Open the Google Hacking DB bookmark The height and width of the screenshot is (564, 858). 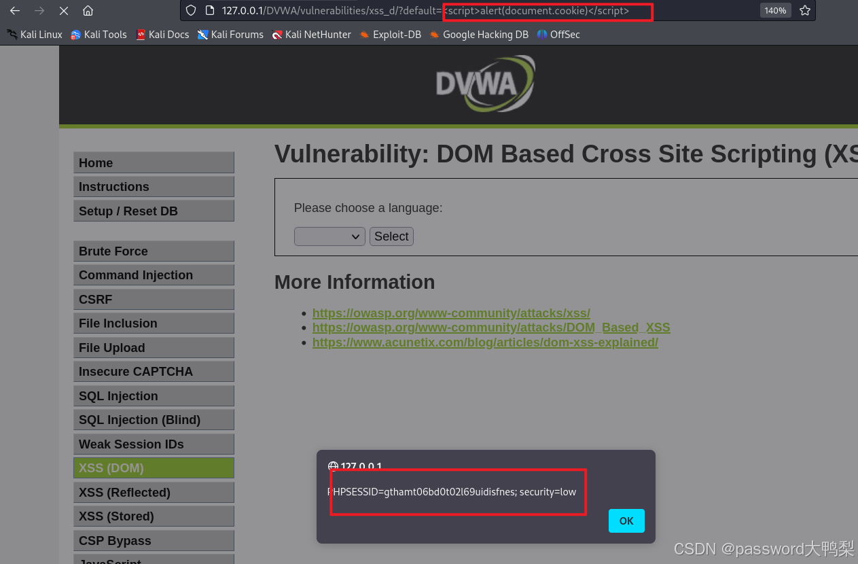479,34
